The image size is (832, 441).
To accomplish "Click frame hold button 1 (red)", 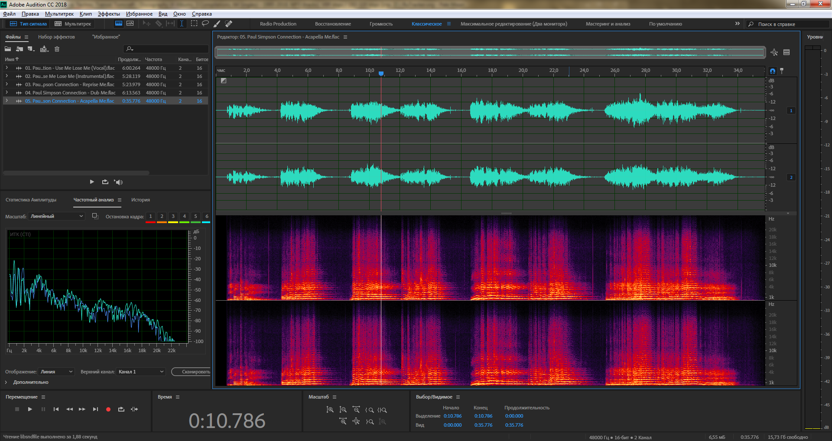I will point(150,216).
